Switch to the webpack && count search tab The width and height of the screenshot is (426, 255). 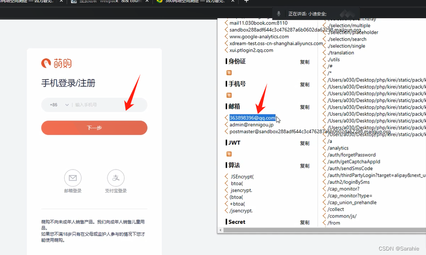pos(110,1)
